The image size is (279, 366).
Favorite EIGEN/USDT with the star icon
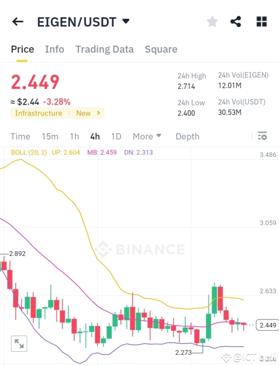(x=212, y=21)
